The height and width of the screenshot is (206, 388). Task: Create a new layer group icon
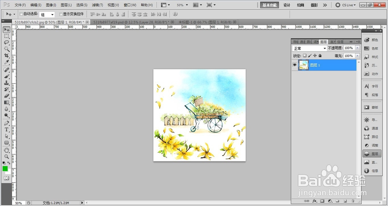pos(337,201)
